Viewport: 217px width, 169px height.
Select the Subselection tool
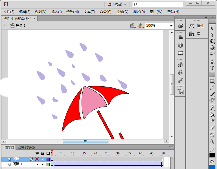(x=212, y=35)
